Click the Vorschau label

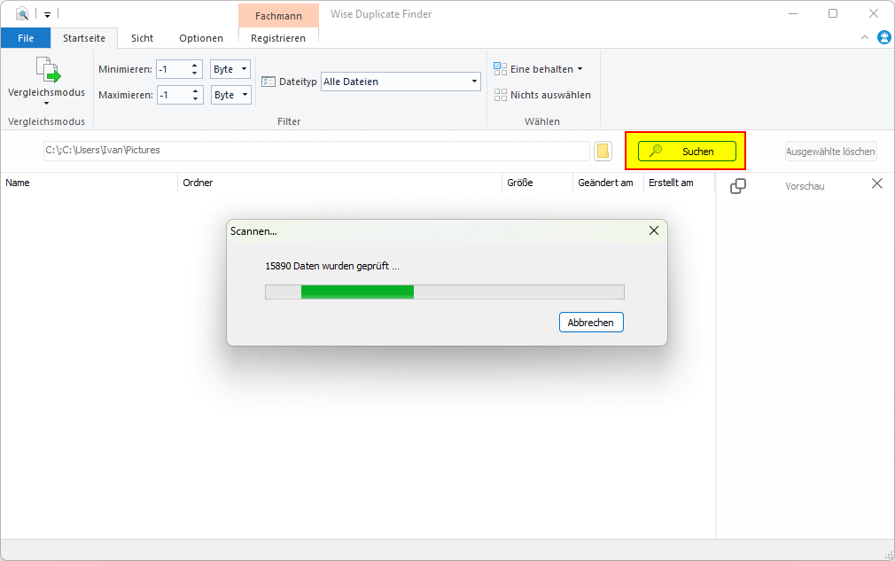805,186
